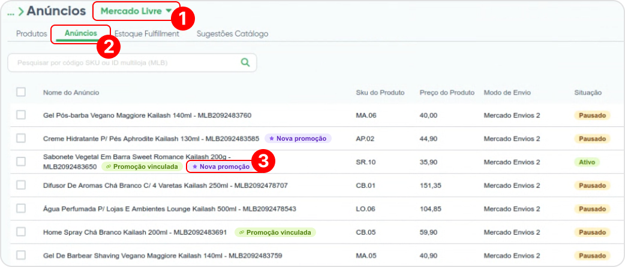Open listing Gel Pós-barba Vegano Maggiore Kailash 140ml

[x=147, y=116]
